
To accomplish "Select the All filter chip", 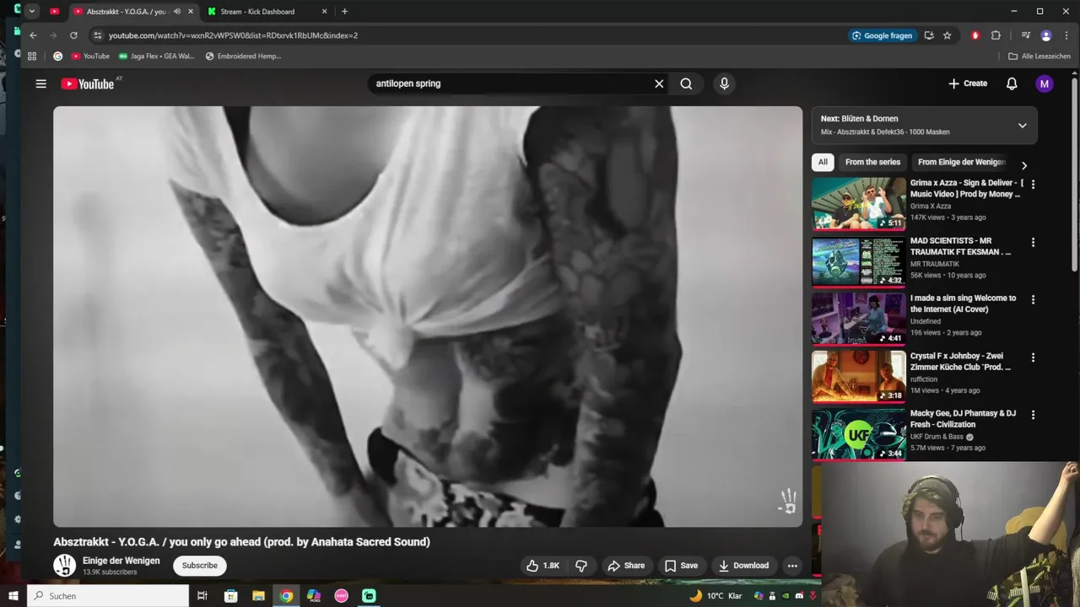I will [x=823, y=162].
